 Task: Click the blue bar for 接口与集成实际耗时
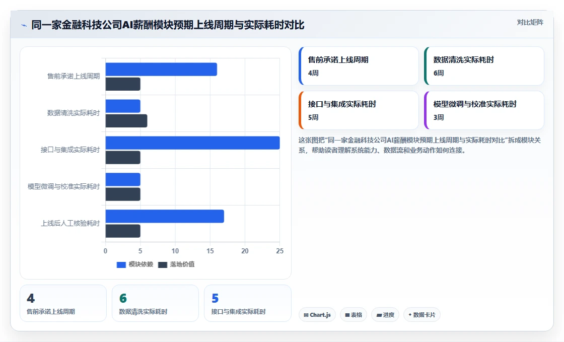pyautogui.click(x=192, y=143)
